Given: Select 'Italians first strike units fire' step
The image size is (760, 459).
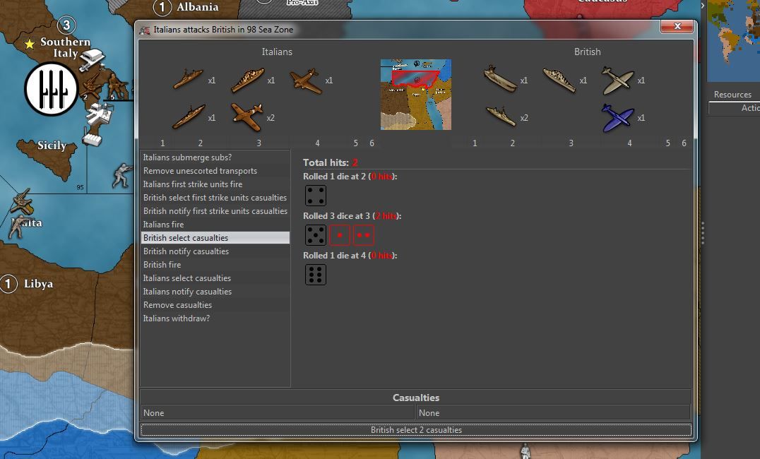Looking at the screenshot, I should 215,184.
